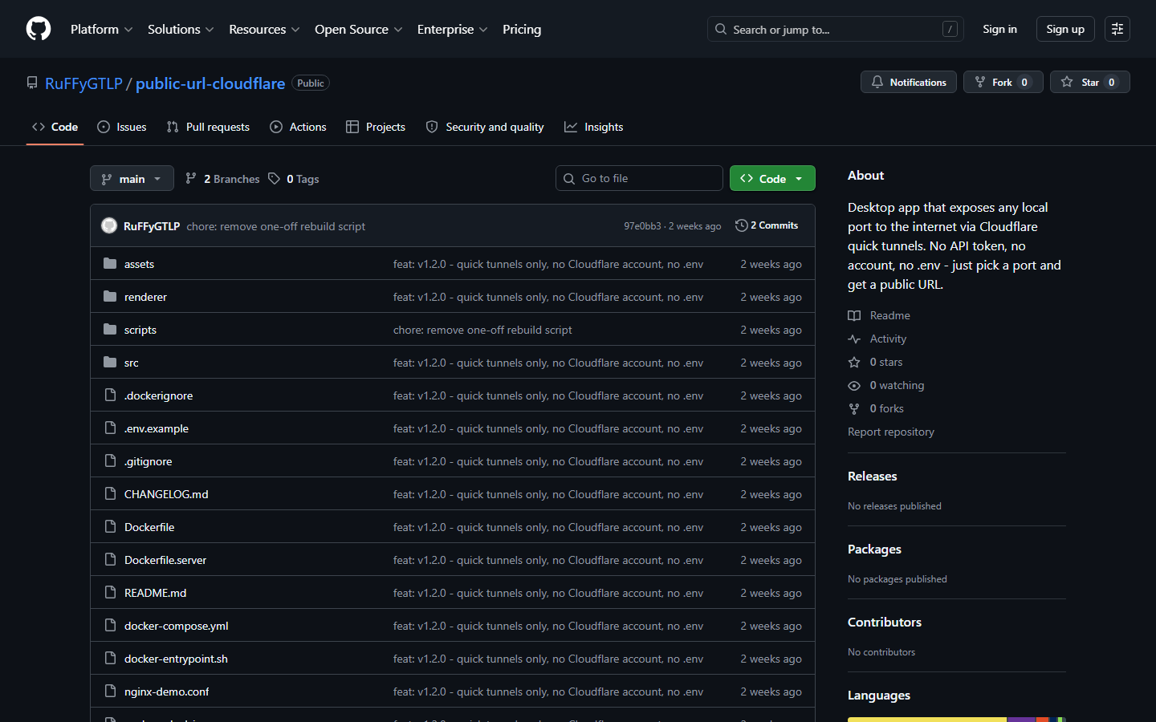The width and height of the screenshot is (1156, 722).
Task: Open the scripts folder
Action: (x=140, y=330)
